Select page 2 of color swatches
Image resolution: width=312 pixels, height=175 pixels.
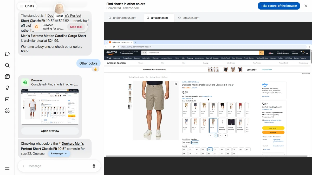pyautogui.click(x=220, y=136)
